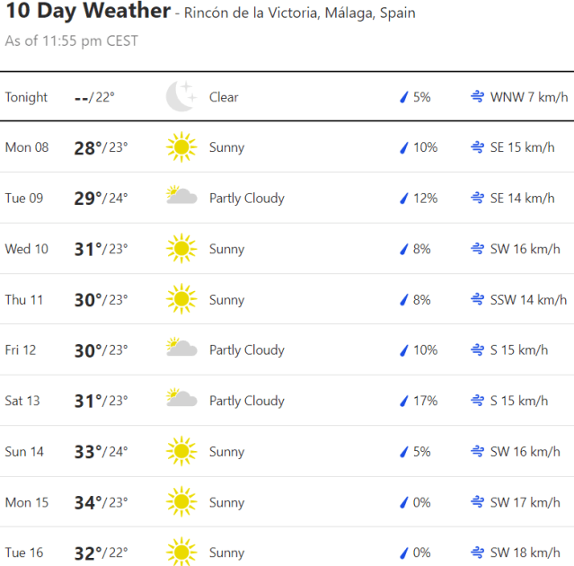Click the sun icon for Wed 10
Screen dimensions: 574x566
point(181,249)
